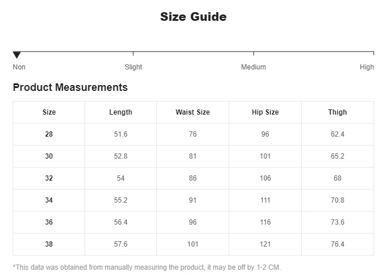Click the size 38 row label
Screen dimensions: 388x279
tap(49, 244)
